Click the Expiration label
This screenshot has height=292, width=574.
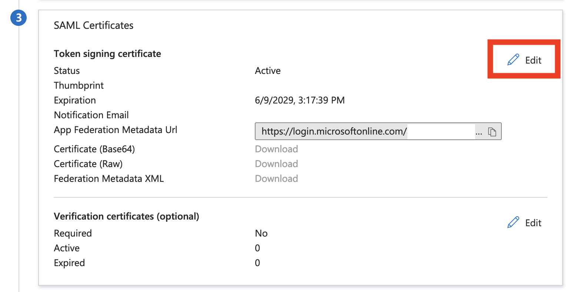click(75, 100)
